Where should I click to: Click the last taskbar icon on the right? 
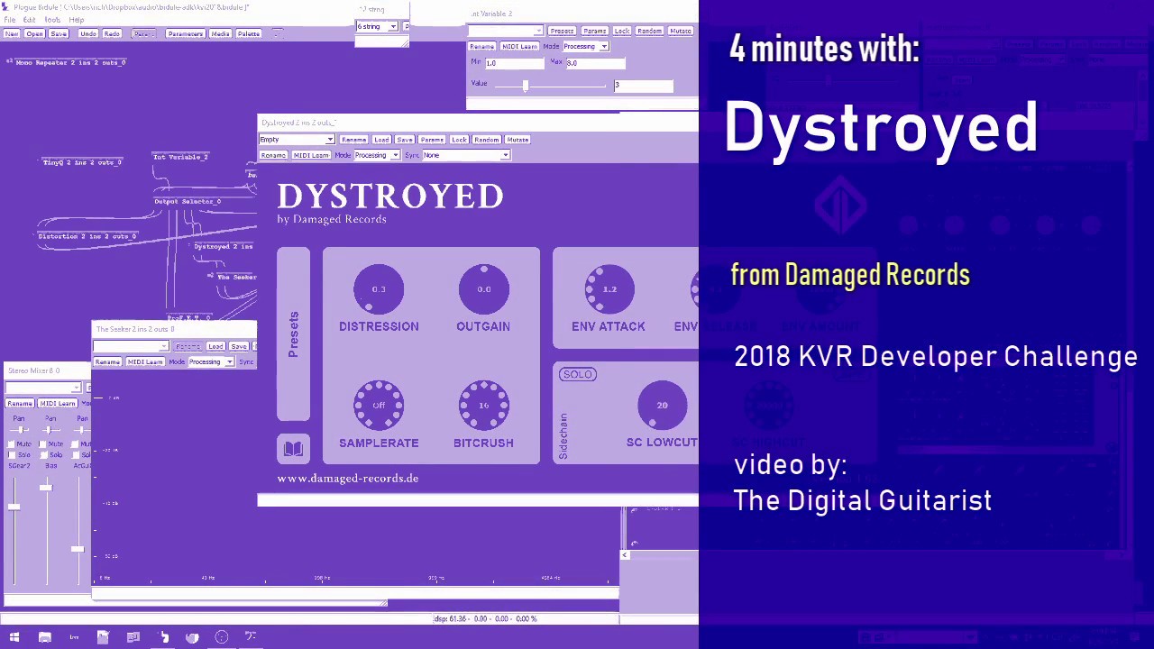point(251,637)
